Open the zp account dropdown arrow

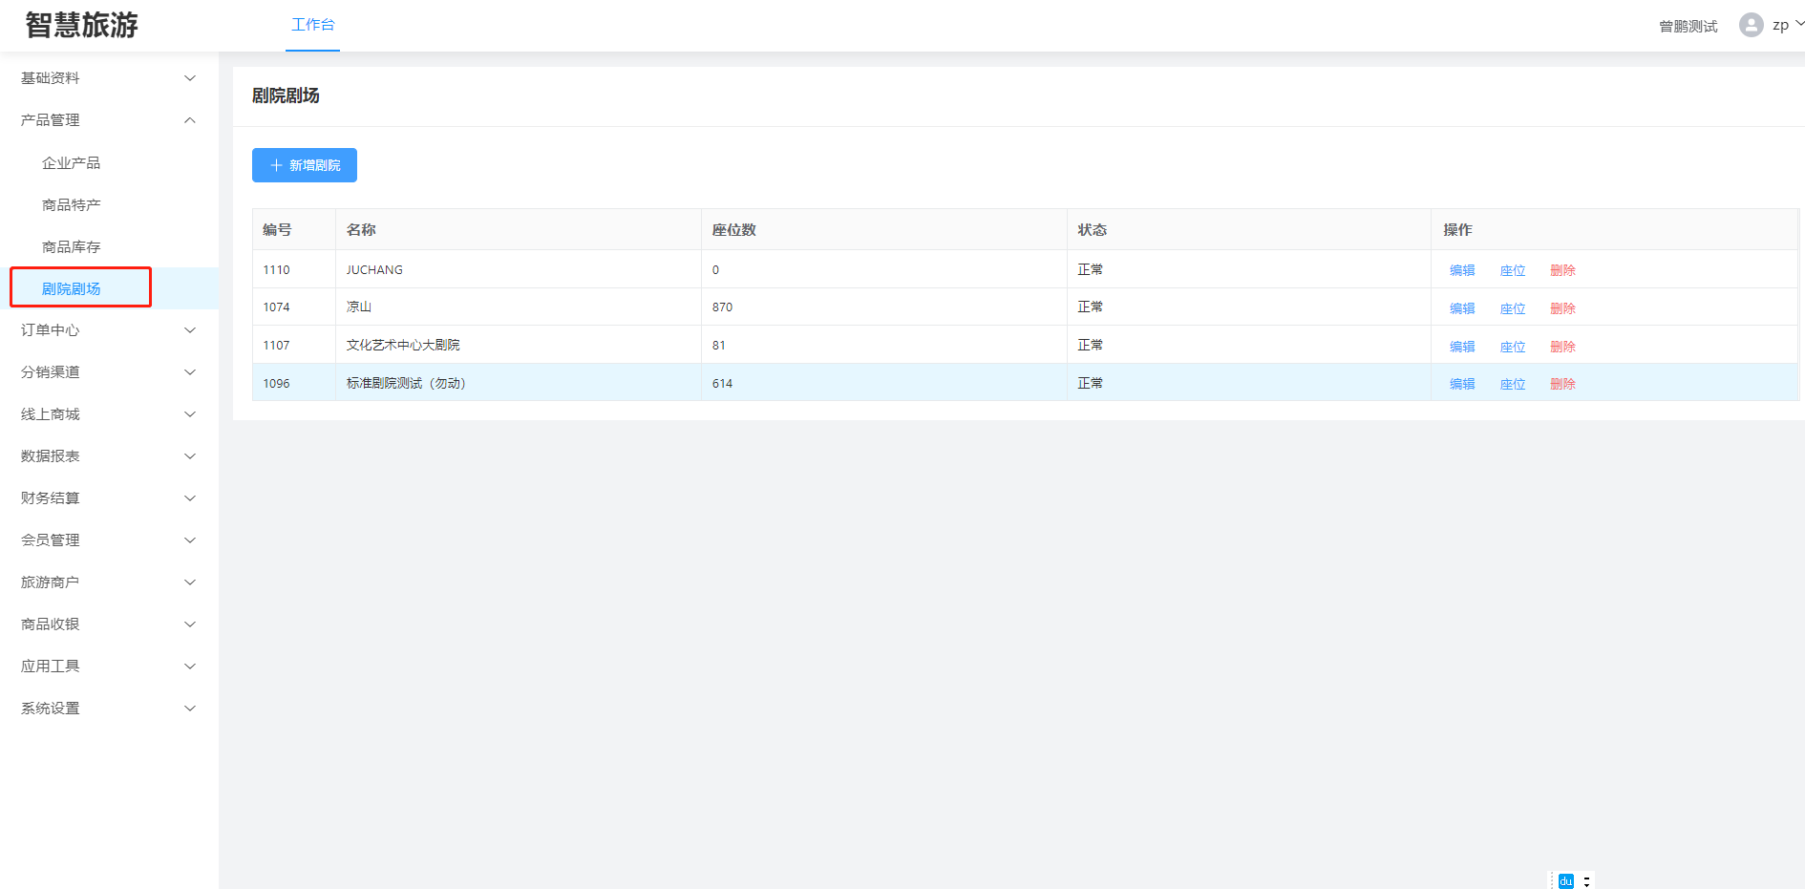pos(1799,24)
